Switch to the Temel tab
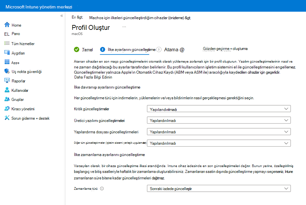This screenshot has width=306, height=205. click(87, 50)
